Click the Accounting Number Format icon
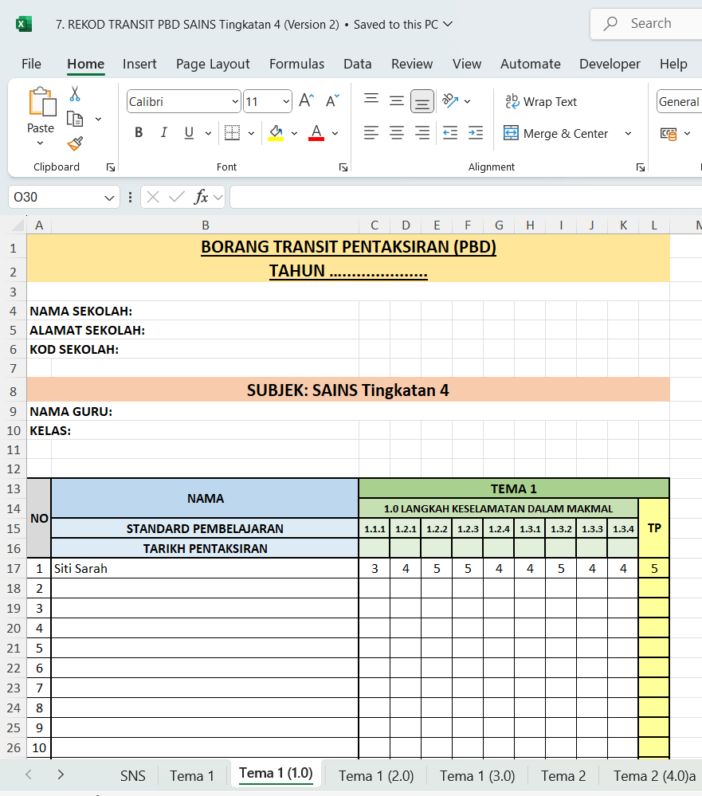 669,134
